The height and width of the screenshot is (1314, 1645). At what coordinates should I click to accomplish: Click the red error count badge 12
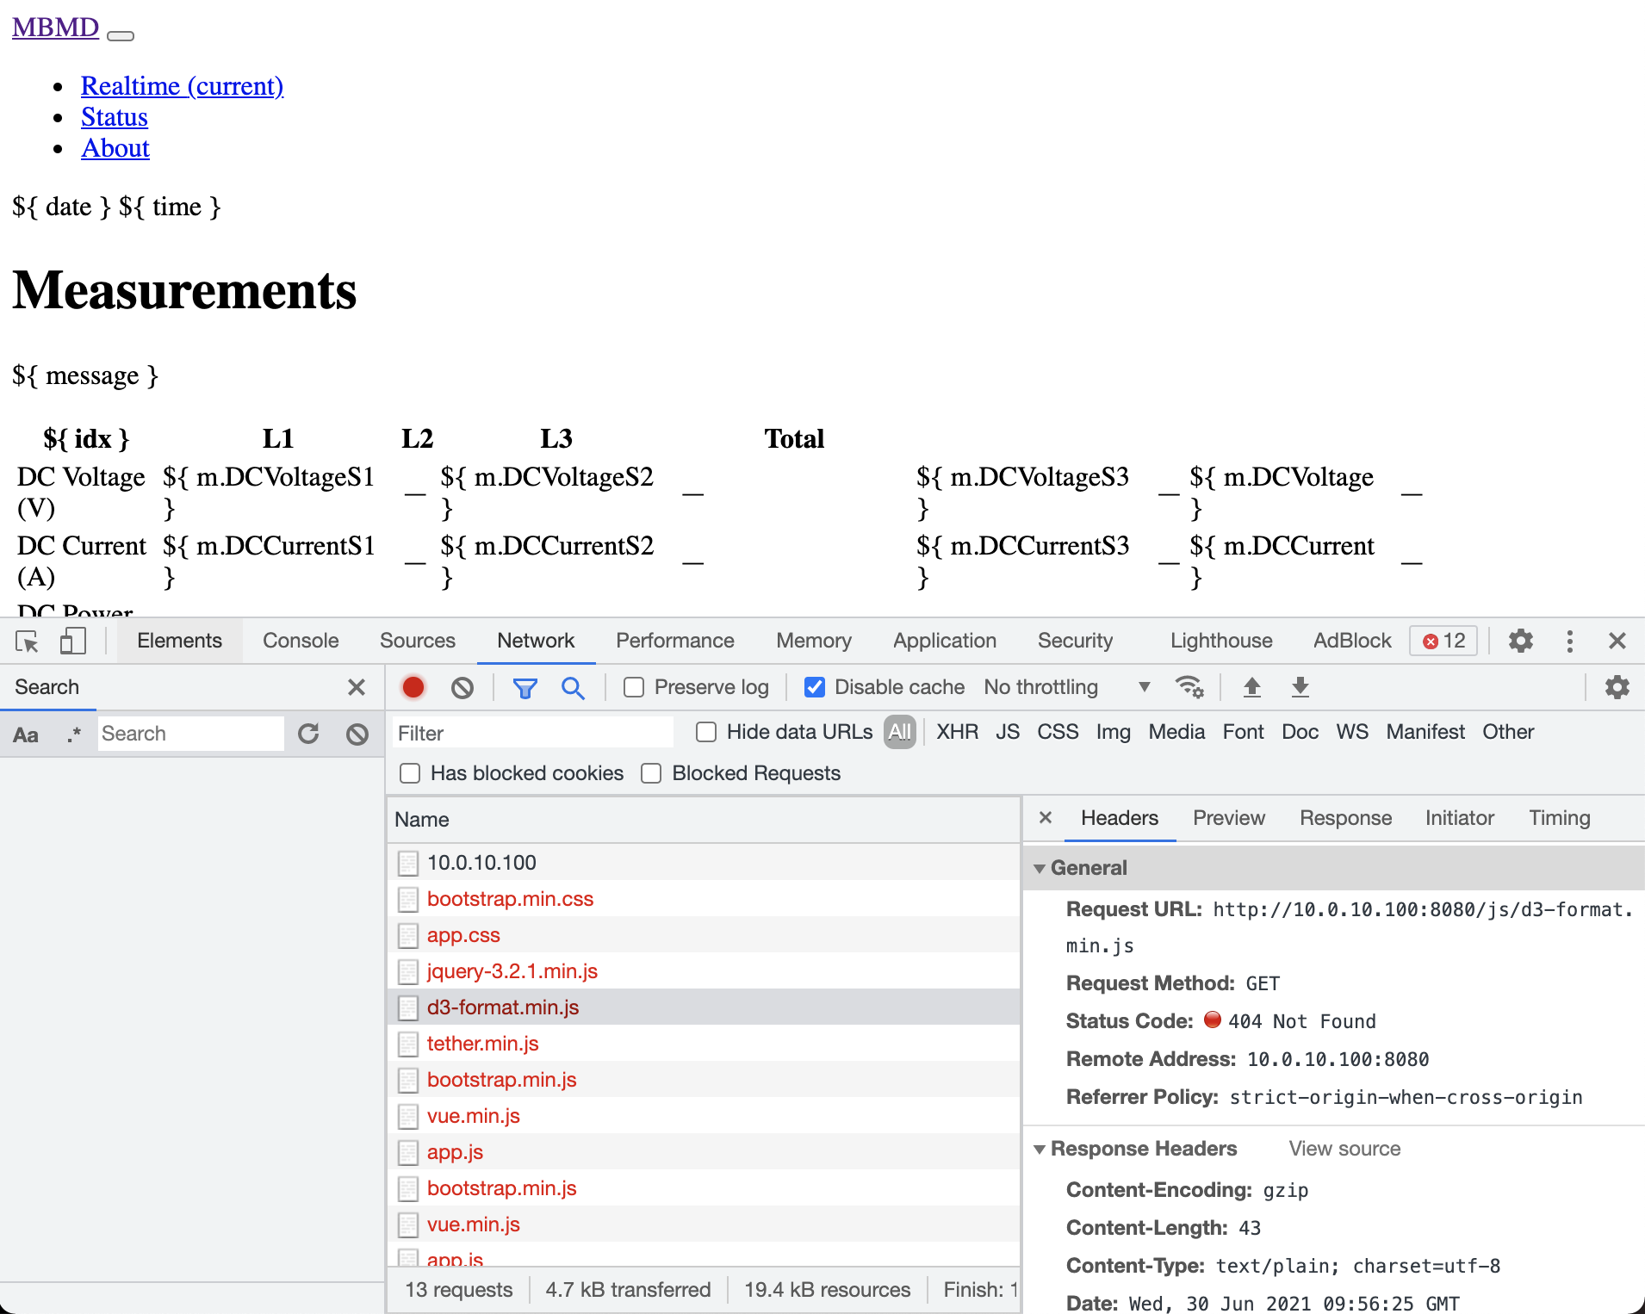1444,641
